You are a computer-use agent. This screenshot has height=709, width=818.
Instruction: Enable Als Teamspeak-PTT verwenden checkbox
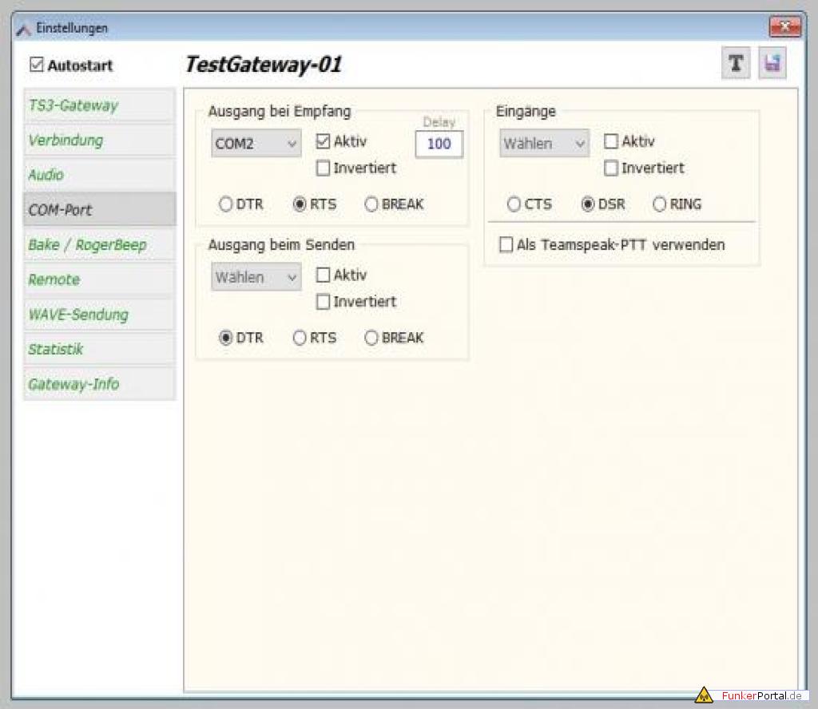tap(506, 245)
